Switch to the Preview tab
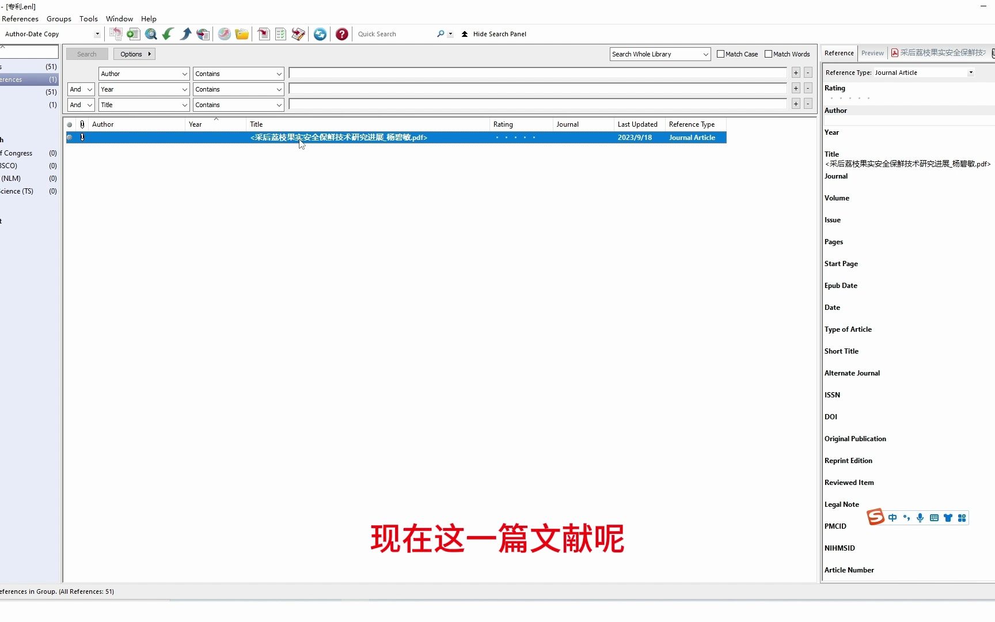 coord(873,52)
